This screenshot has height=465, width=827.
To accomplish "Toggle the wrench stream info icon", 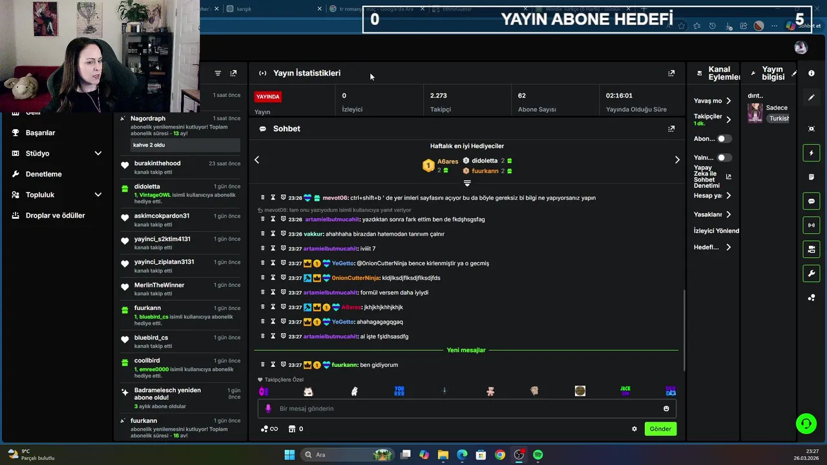I will (811, 273).
